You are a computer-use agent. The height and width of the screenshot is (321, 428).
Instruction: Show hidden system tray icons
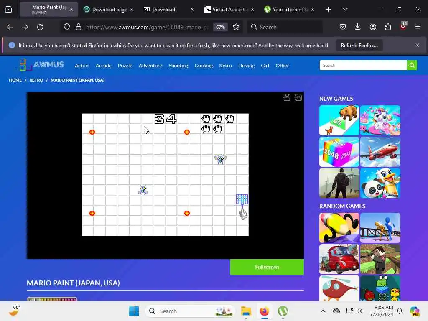[x=323, y=311]
